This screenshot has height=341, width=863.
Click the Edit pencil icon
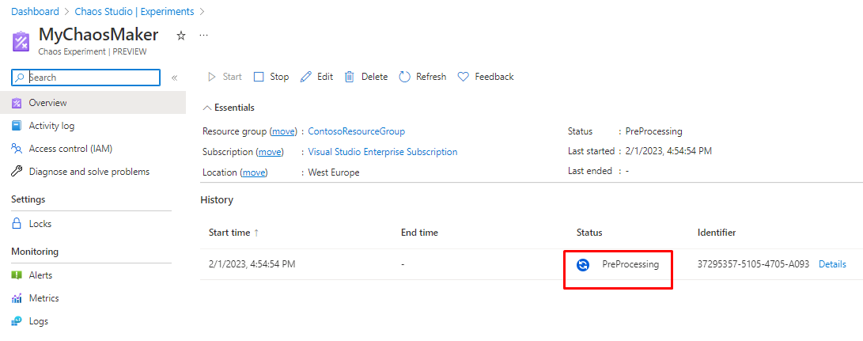pyautogui.click(x=306, y=77)
